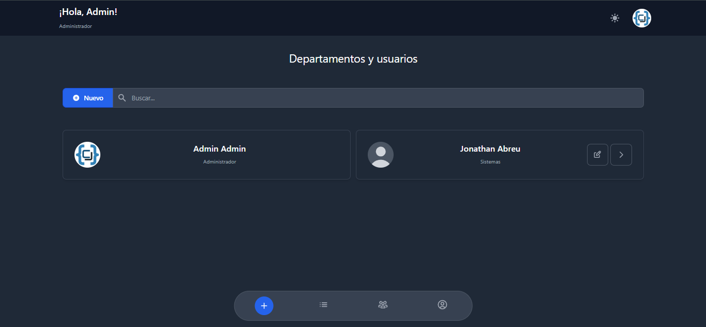Click the ¡Hola, Admin! greeting
This screenshot has width=706, height=327.
click(88, 12)
